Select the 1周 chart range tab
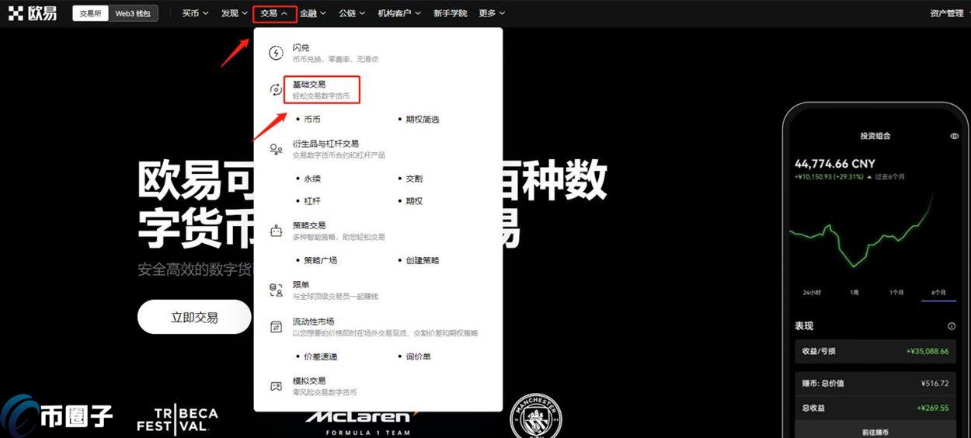 854,293
